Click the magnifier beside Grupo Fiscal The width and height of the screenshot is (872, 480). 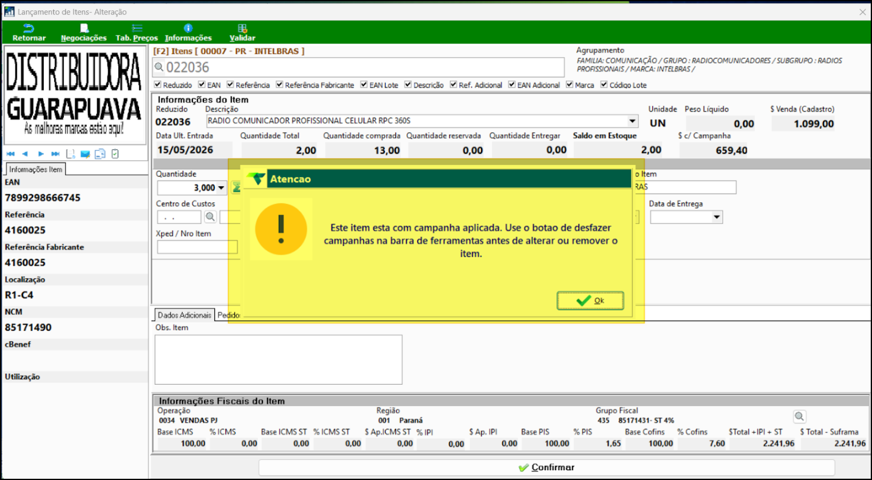tap(799, 416)
